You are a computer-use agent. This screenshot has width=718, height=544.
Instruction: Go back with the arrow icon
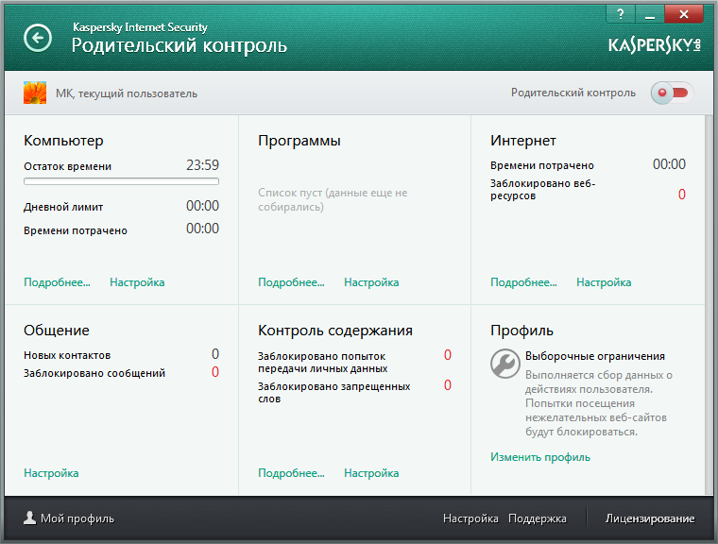coord(38,38)
